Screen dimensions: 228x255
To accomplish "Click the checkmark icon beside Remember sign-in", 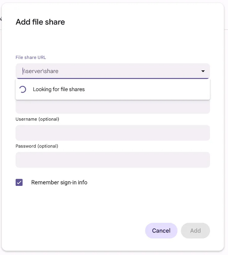I will (19, 183).
